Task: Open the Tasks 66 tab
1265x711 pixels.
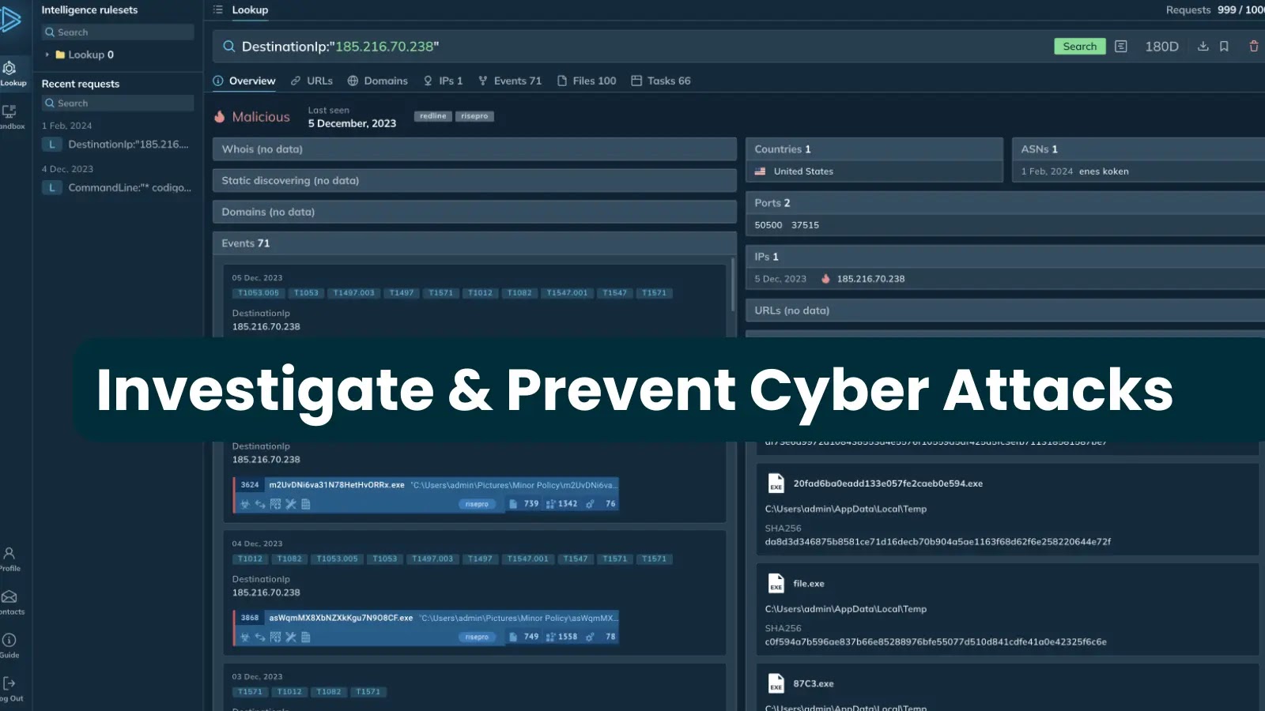Action: click(661, 81)
